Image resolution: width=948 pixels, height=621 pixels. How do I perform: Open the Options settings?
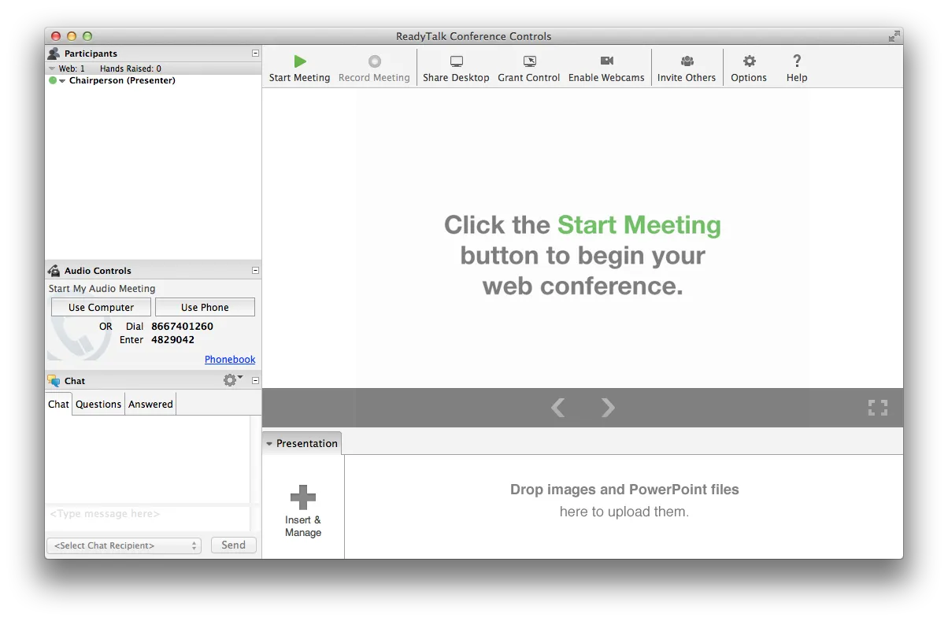coord(748,68)
